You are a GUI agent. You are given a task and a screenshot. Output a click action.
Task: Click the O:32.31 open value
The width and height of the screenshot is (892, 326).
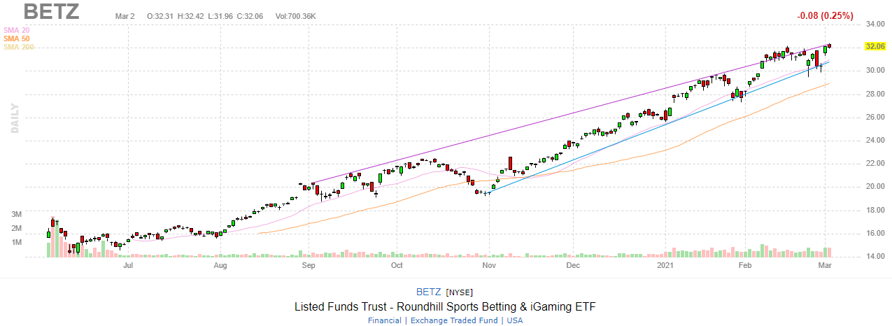click(x=161, y=15)
